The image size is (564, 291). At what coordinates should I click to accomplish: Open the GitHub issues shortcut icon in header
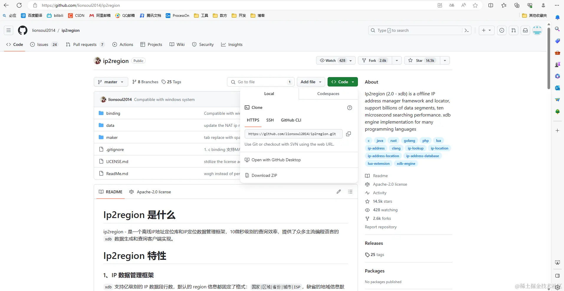click(502, 30)
